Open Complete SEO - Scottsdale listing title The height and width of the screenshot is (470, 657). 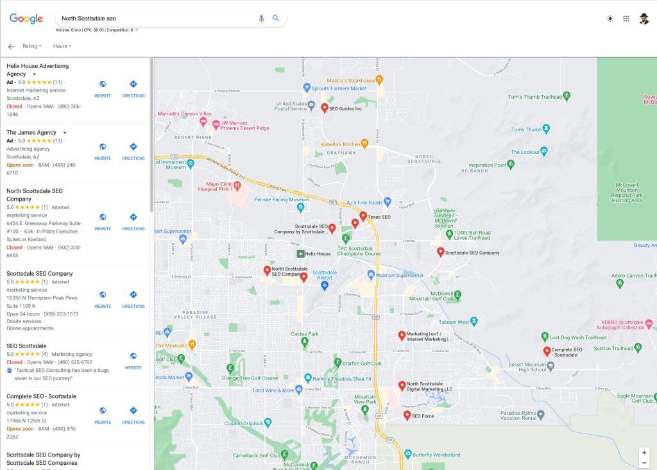point(41,396)
